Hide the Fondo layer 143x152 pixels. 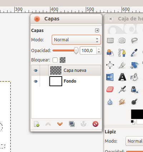36,82
